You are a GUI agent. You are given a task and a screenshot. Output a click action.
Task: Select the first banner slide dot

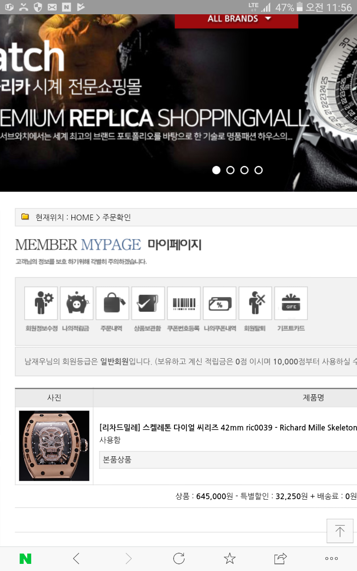coord(216,170)
